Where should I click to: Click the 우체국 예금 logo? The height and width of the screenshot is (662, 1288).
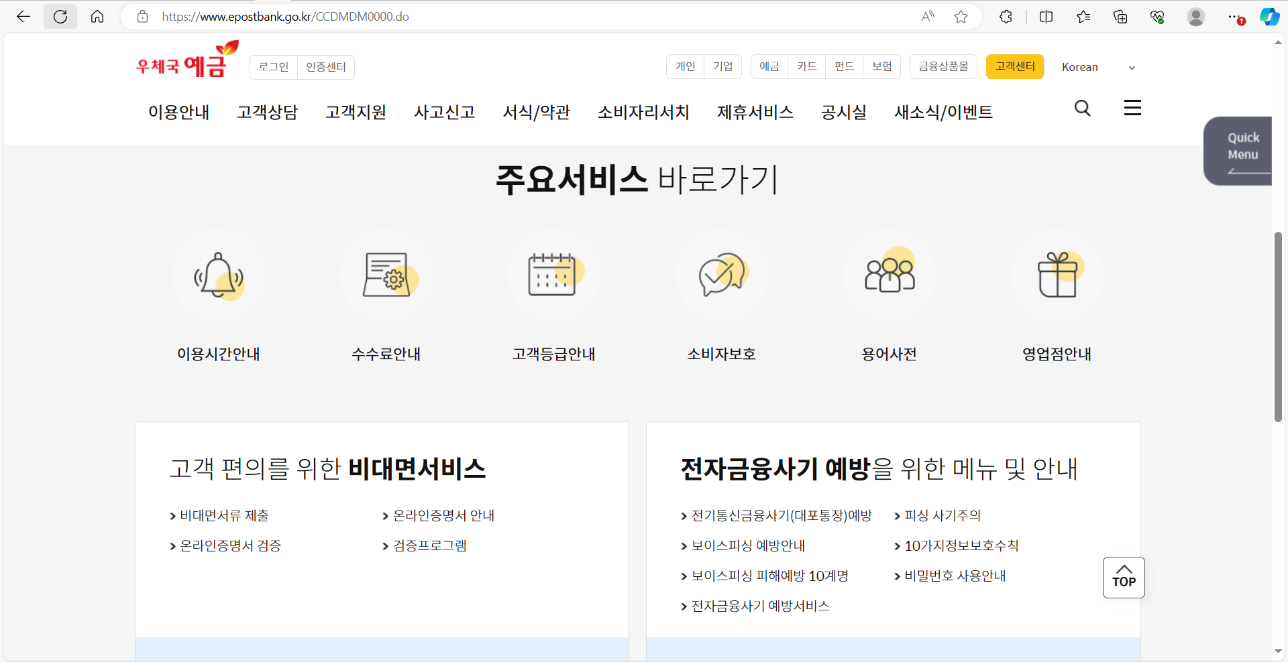(x=187, y=60)
